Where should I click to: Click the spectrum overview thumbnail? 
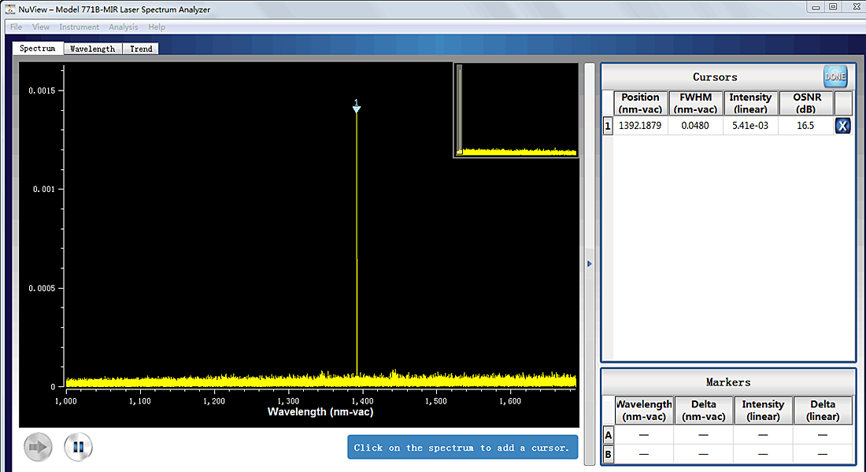tap(516, 111)
